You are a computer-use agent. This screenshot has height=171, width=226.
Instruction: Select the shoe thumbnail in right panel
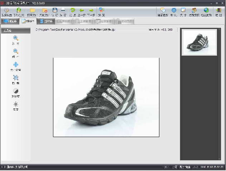(199, 42)
